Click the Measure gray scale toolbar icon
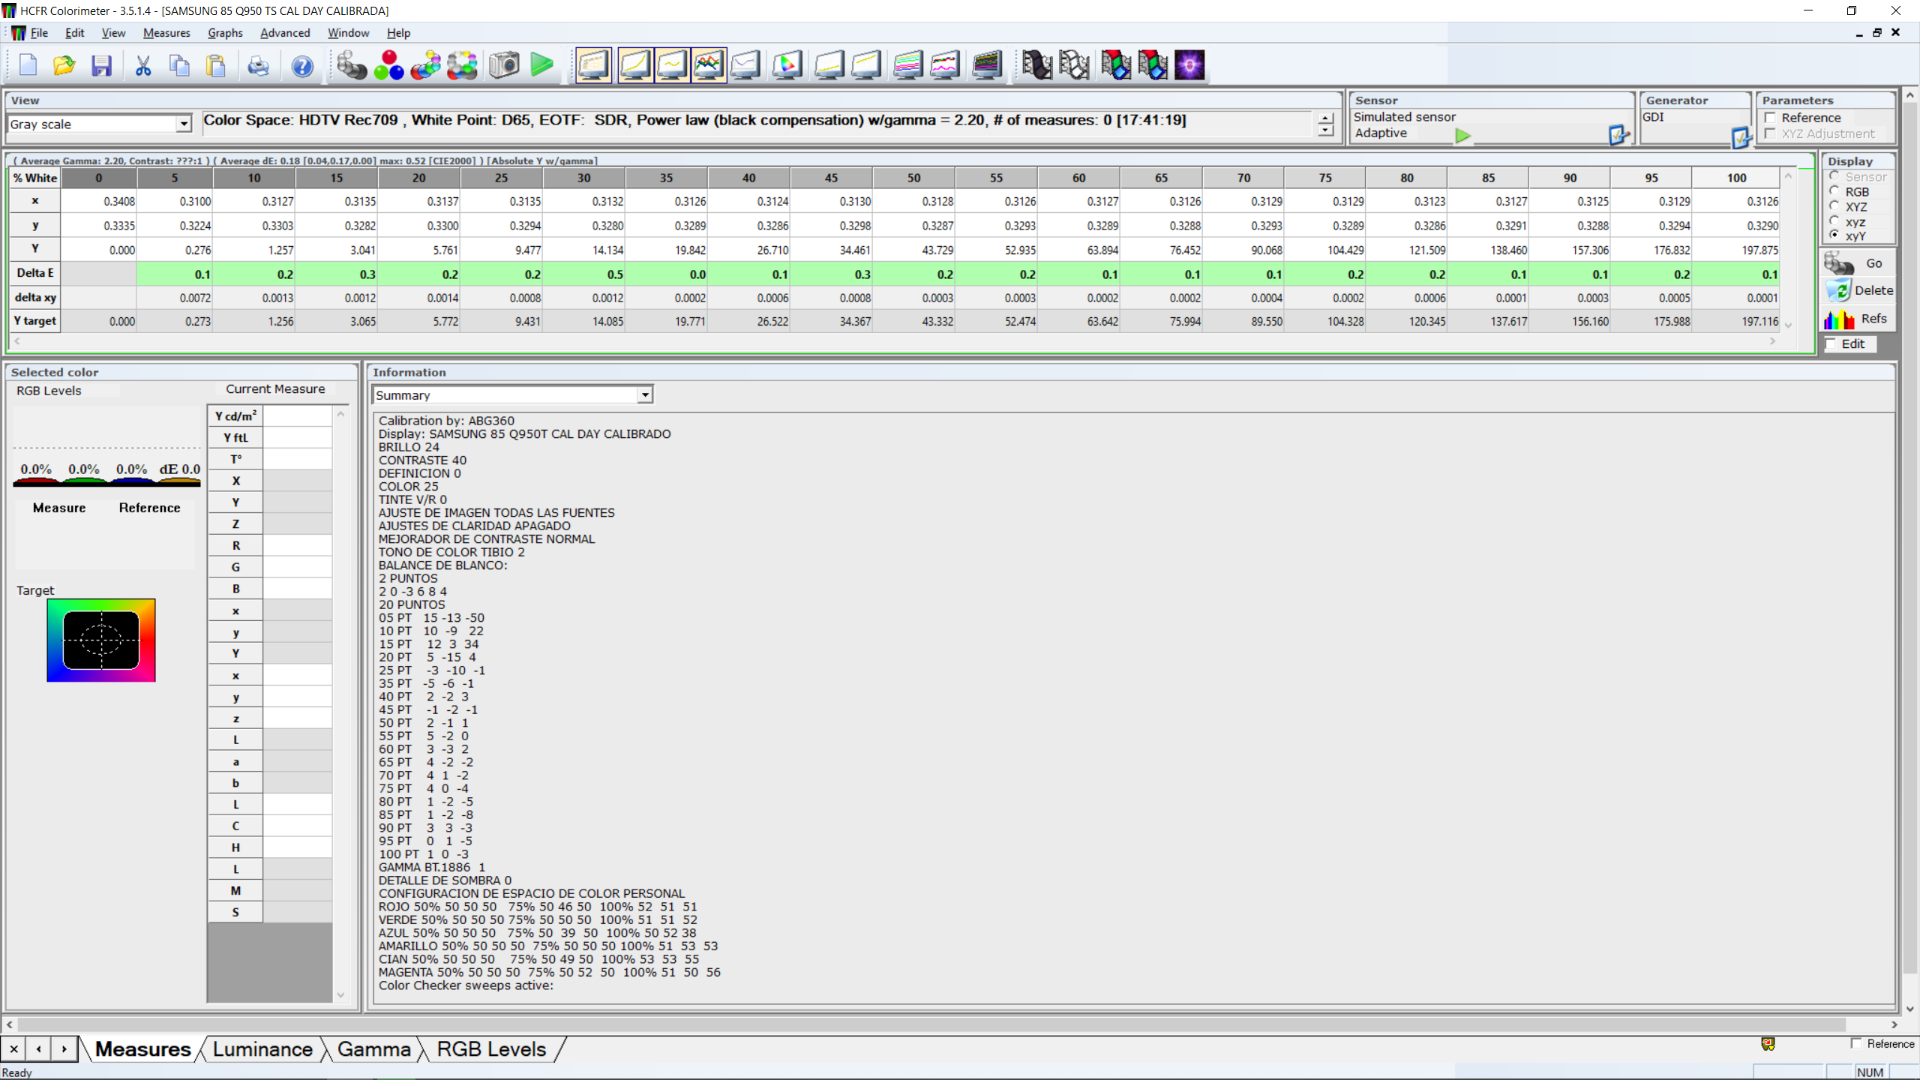Image resolution: width=1920 pixels, height=1080 pixels. [351, 65]
